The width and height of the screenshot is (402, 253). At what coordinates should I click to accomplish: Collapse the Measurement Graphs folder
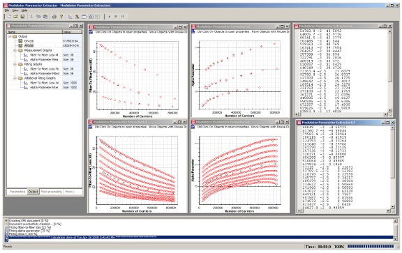15,50
